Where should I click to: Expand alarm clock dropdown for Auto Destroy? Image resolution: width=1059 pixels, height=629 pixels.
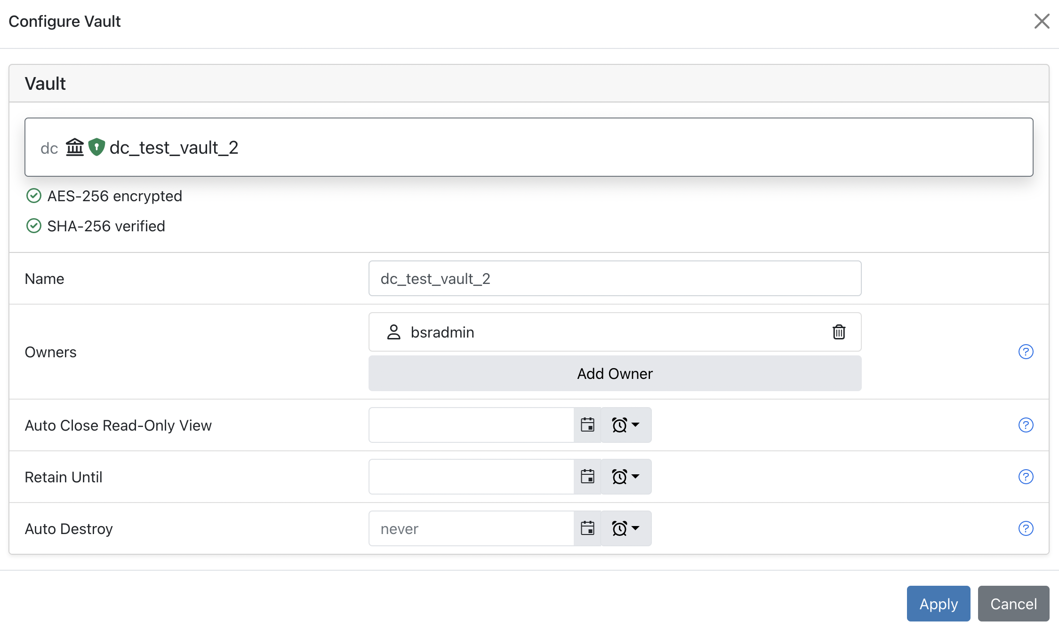click(x=626, y=528)
